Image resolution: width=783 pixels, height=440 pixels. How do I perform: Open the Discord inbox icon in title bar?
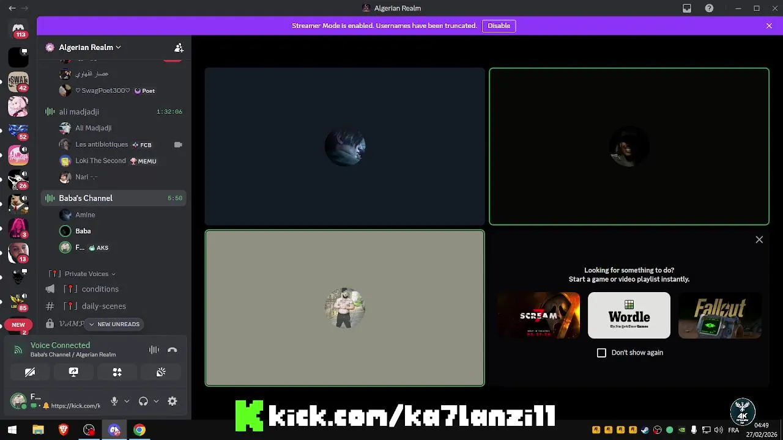pos(687,8)
